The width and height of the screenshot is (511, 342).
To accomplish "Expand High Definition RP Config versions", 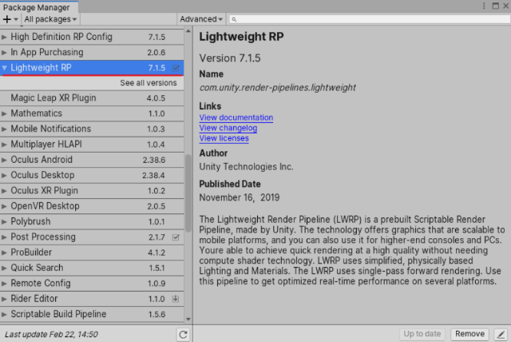I will 4,37.
